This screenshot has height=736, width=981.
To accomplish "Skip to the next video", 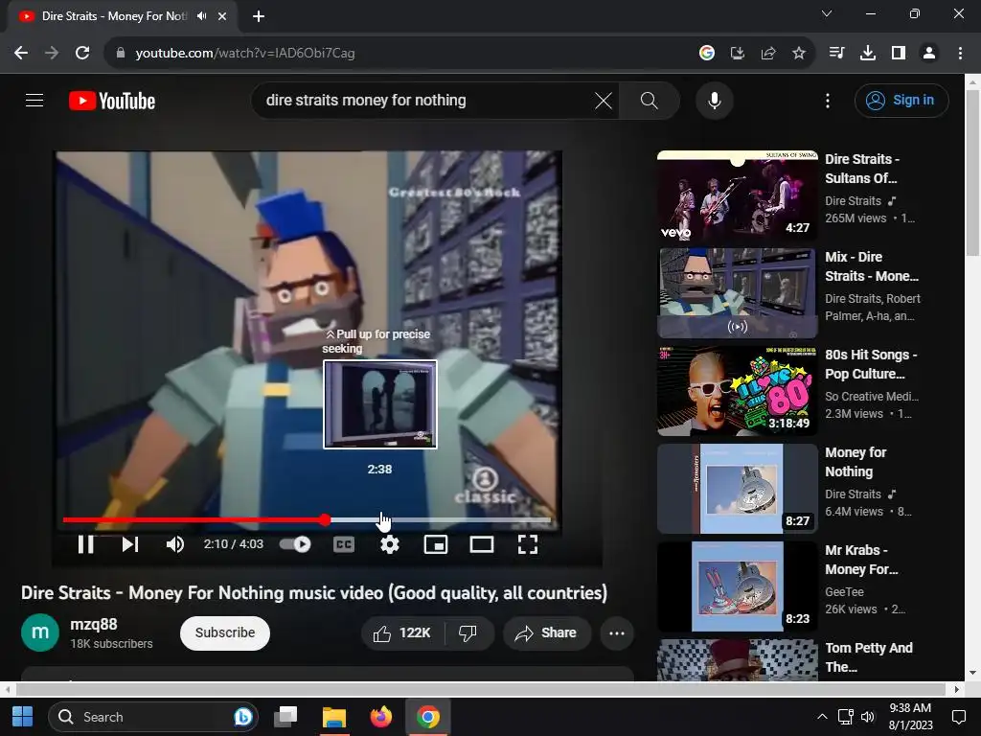I will click(x=129, y=544).
